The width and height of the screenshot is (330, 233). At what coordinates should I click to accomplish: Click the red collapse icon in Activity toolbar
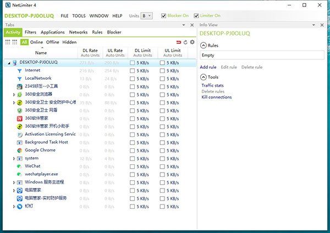tap(178, 42)
